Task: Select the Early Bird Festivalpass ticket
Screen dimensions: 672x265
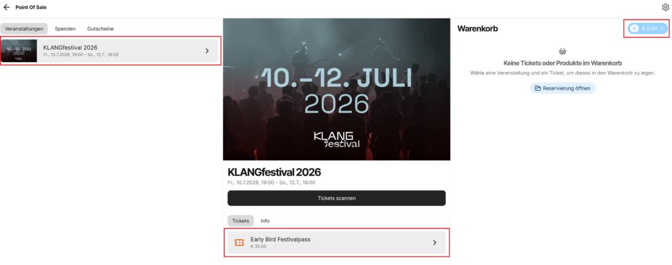Action: (337, 243)
